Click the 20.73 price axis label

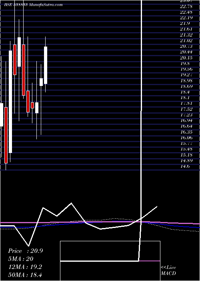click(186, 47)
